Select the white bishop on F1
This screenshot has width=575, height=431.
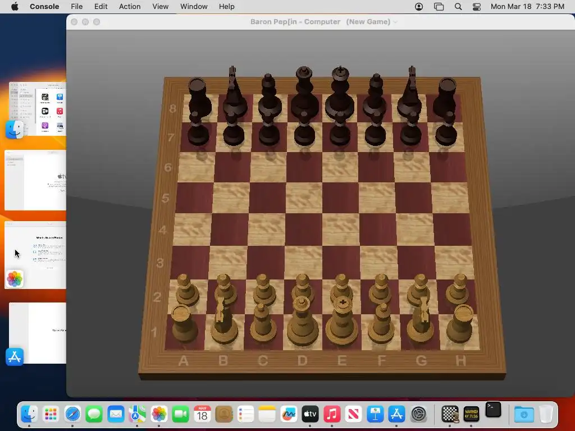(382, 323)
